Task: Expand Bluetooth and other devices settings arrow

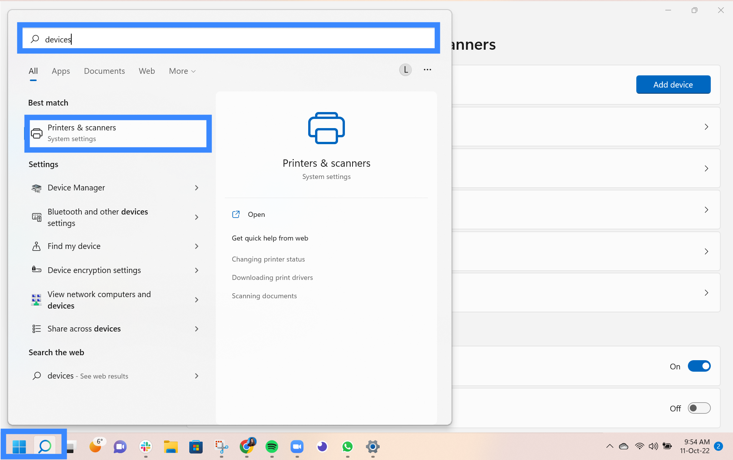Action: pyautogui.click(x=197, y=217)
